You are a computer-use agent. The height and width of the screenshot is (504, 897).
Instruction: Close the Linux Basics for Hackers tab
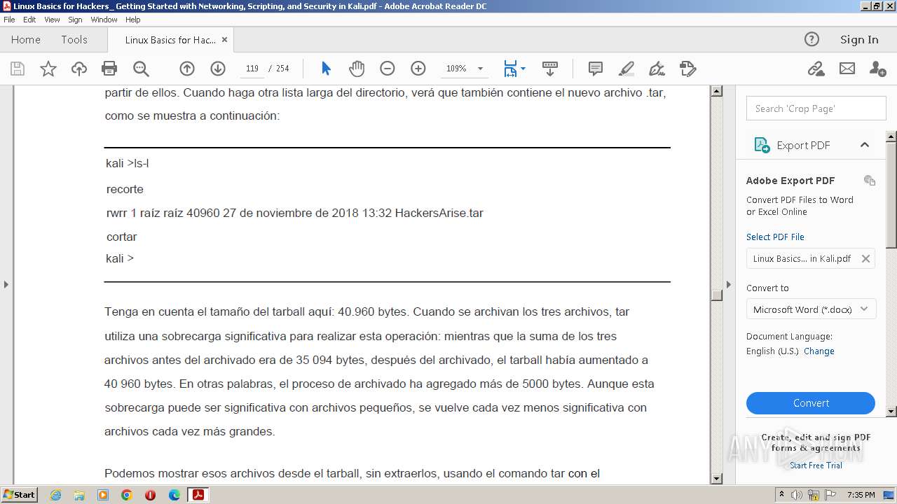(x=224, y=40)
